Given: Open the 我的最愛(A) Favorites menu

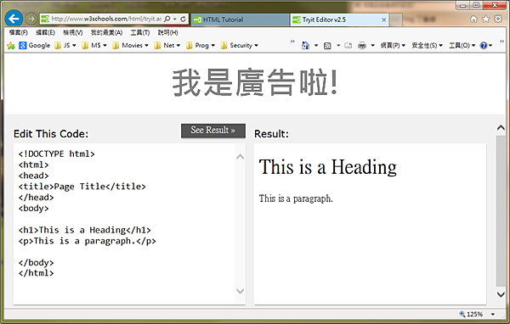Looking at the screenshot, I should (x=107, y=32).
